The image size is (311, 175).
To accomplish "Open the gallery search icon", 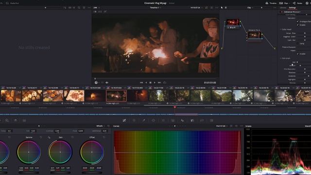I will tap(79, 8).
